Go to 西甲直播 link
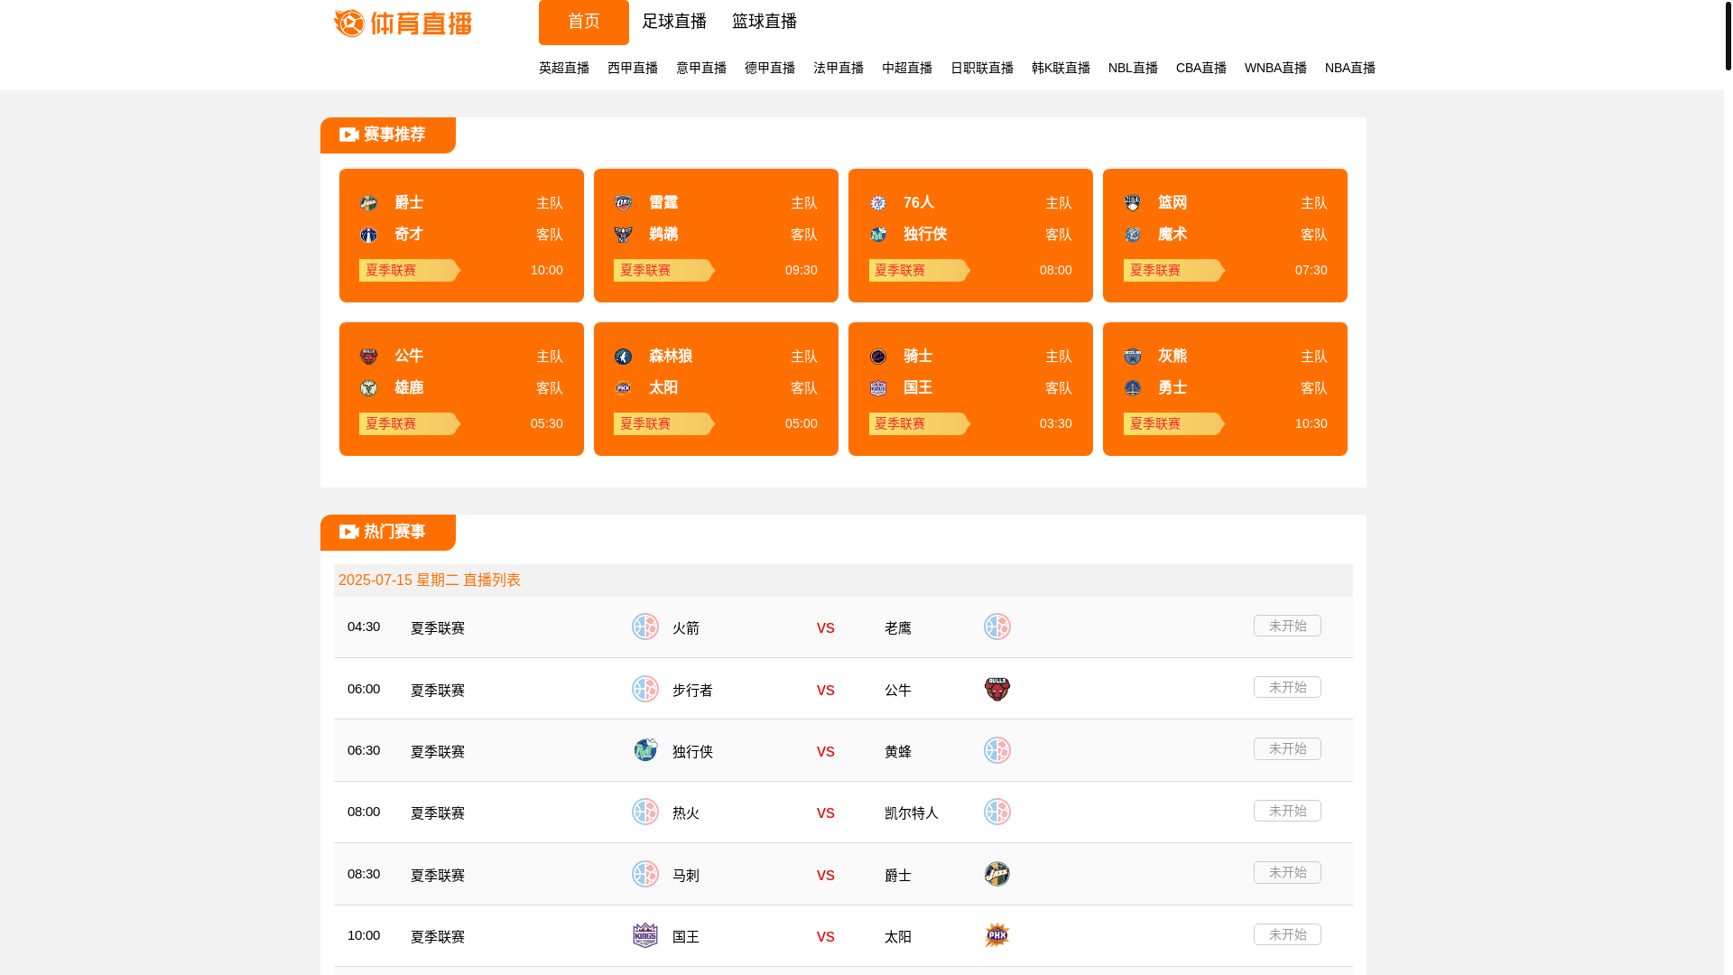This screenshot has width=1733, height=975. pyautogui.click(x=633, y=68)
